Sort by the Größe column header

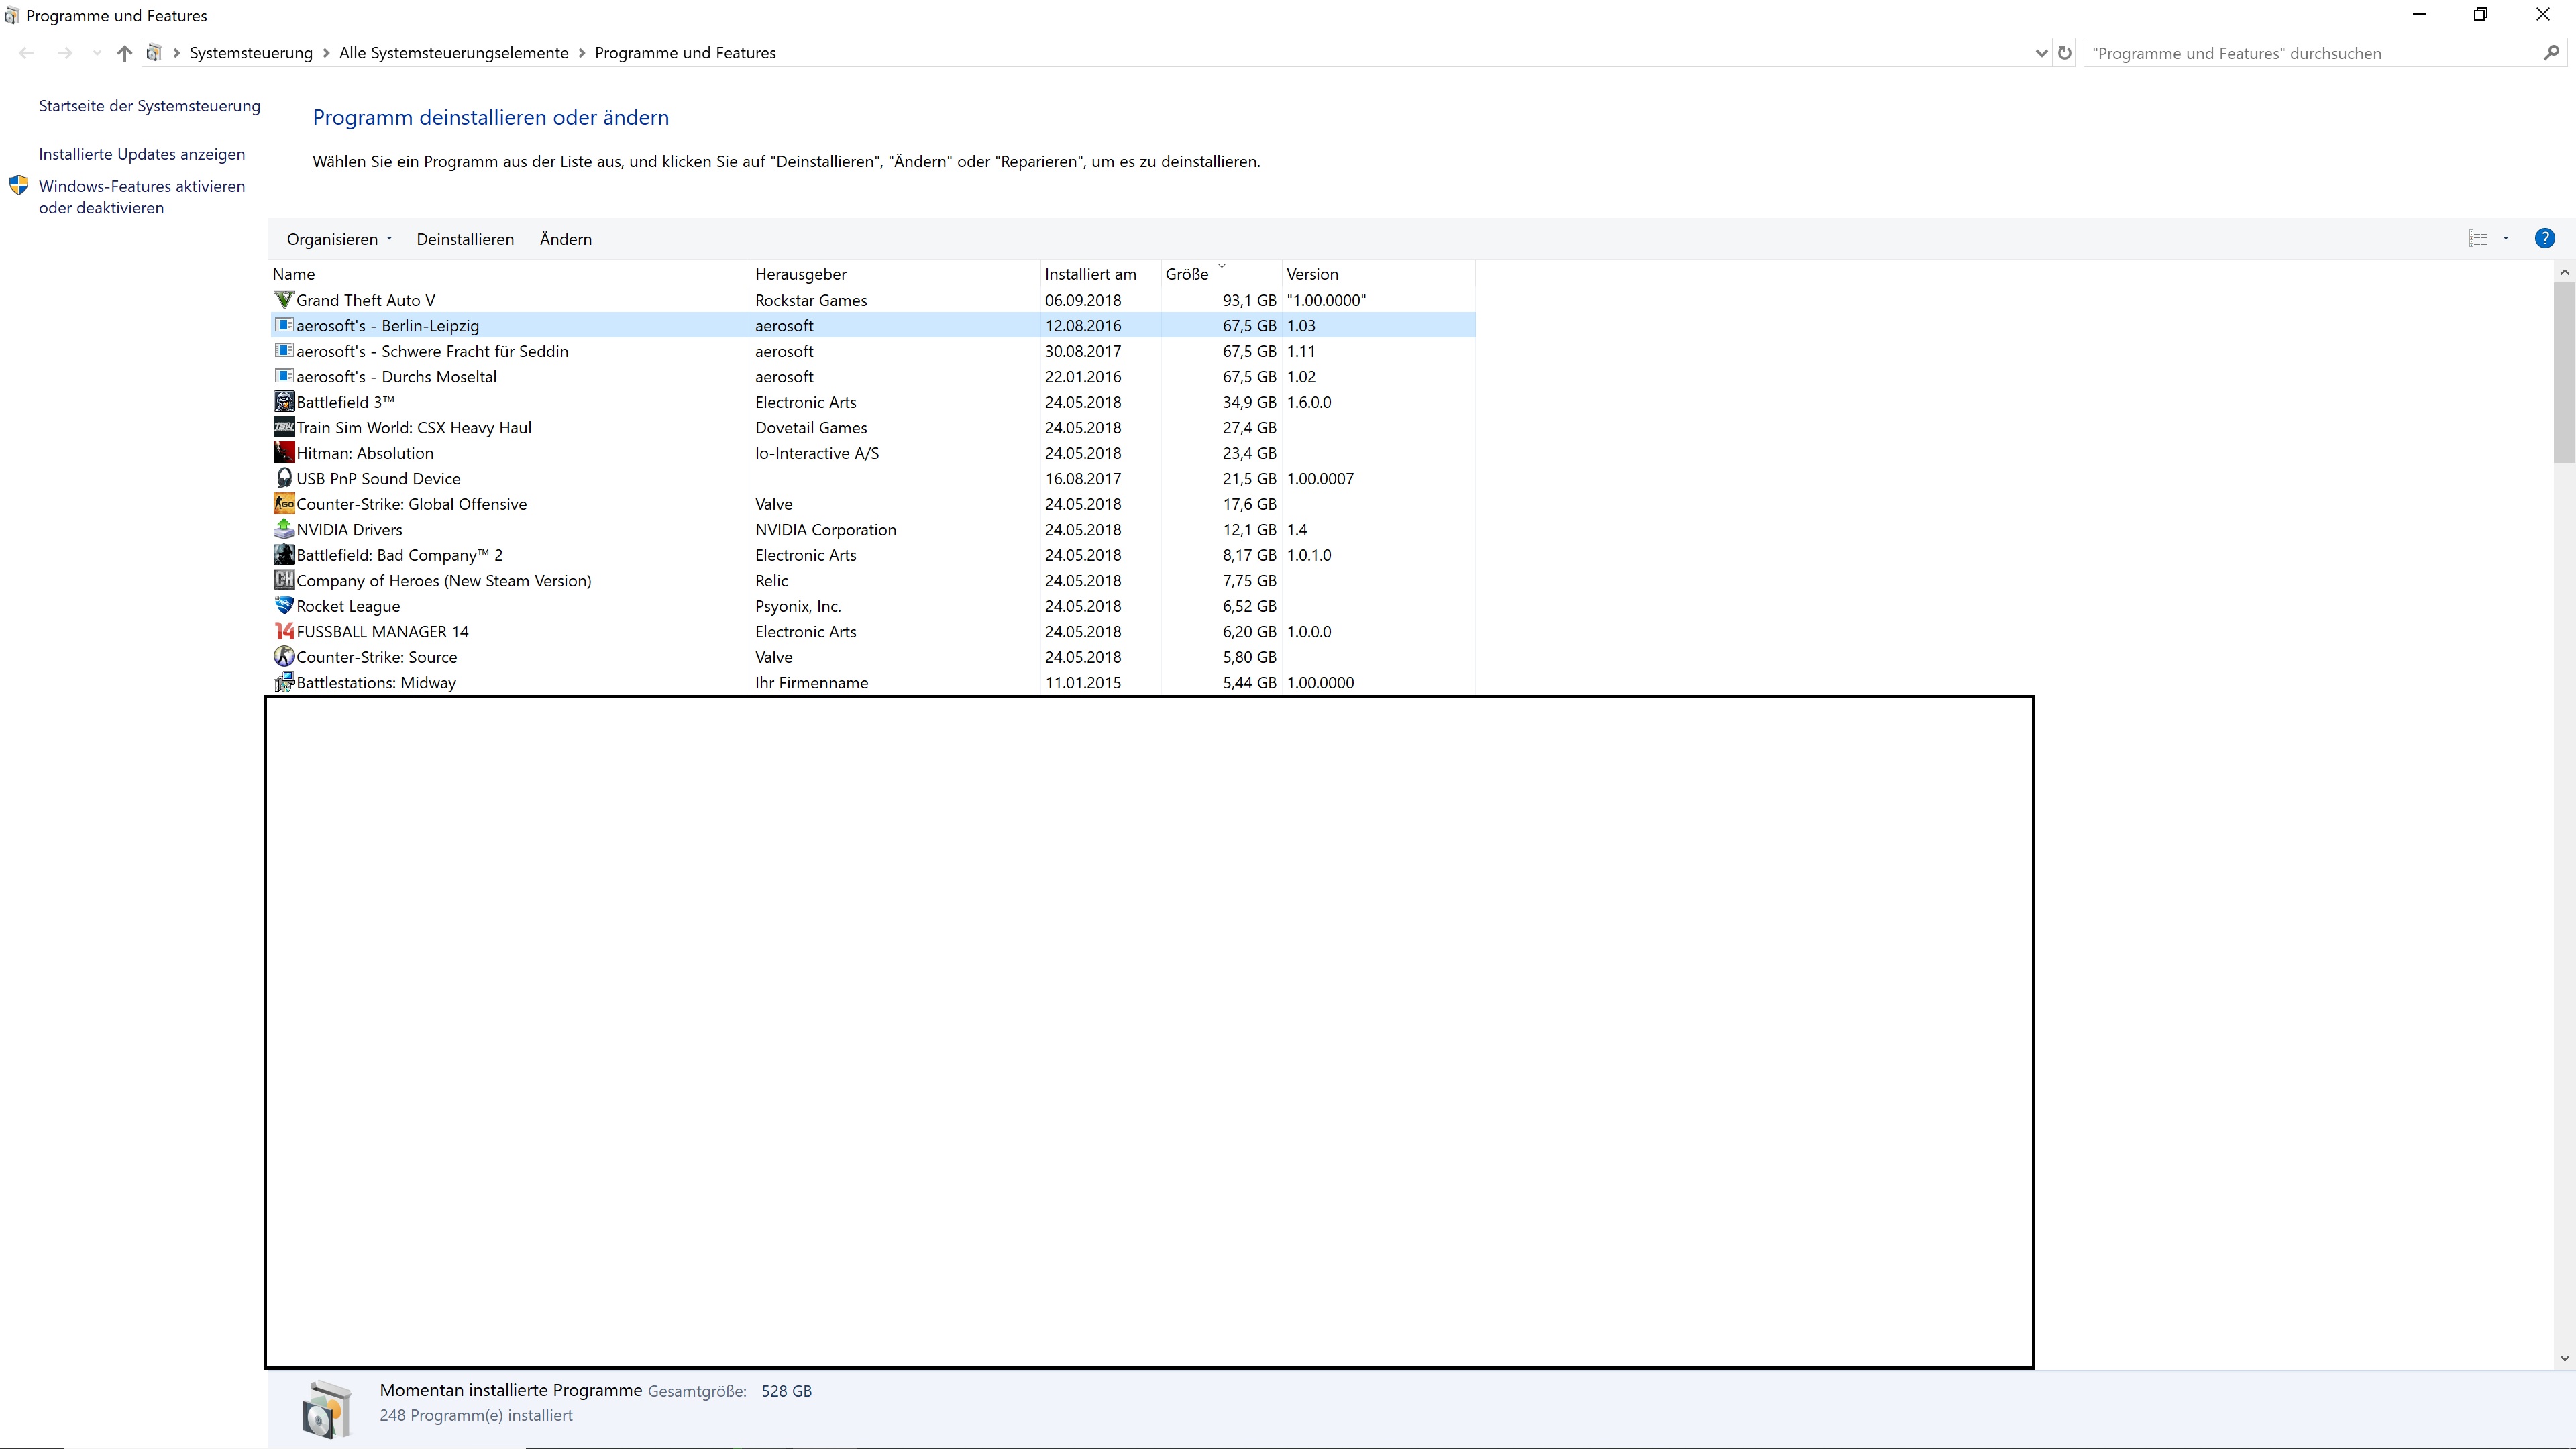tap(1187, 274)
